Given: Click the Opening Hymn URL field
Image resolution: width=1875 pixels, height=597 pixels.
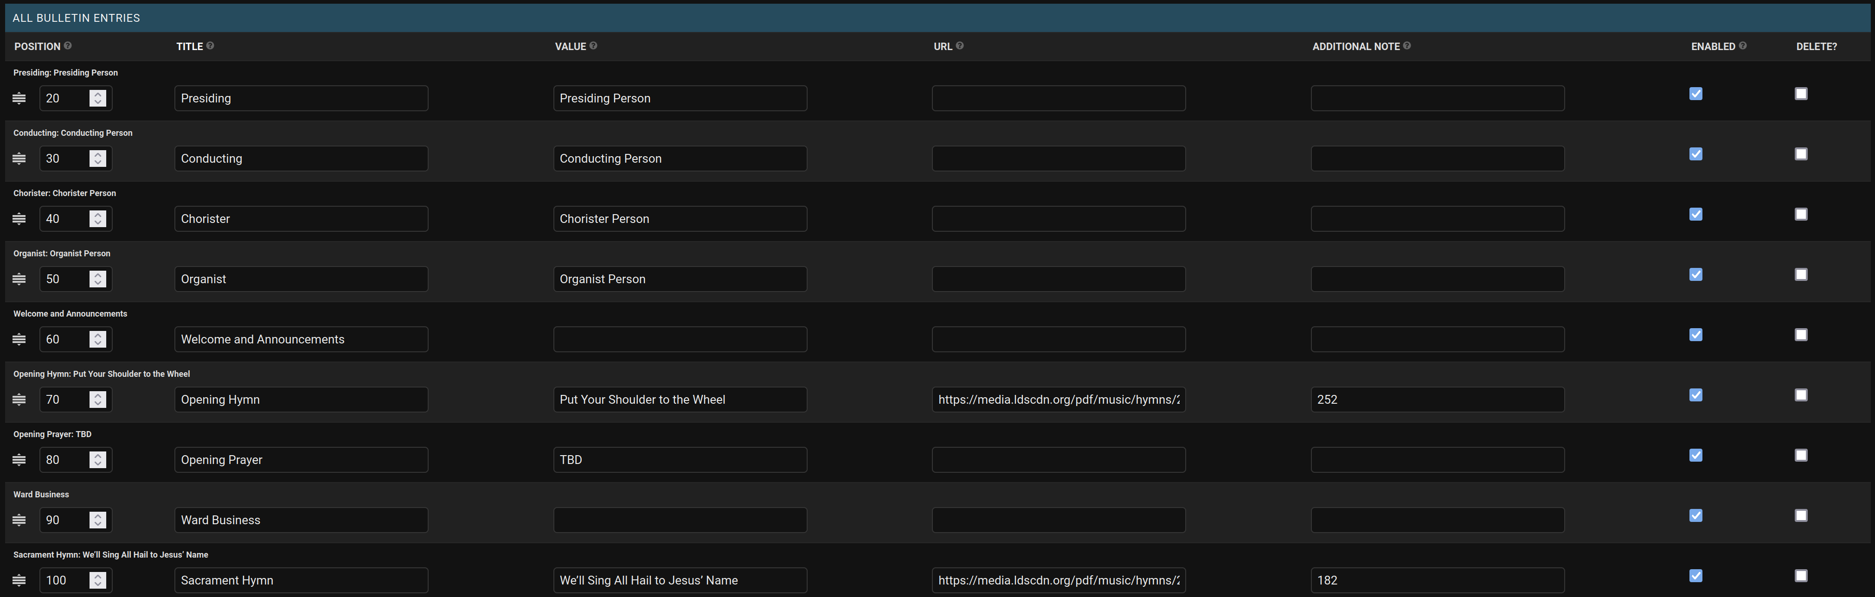Looking at the screenshot, I should pyautogui.click(x=1058, y=399).
